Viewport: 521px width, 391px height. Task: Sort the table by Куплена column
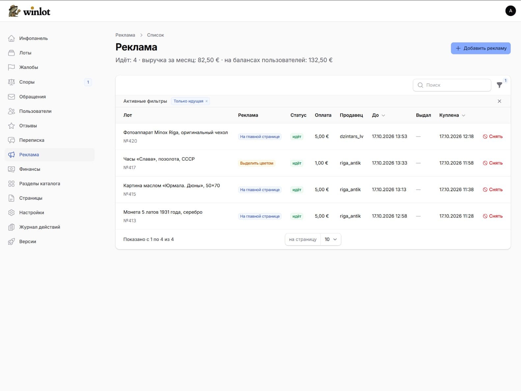click(x=452, y=115)
